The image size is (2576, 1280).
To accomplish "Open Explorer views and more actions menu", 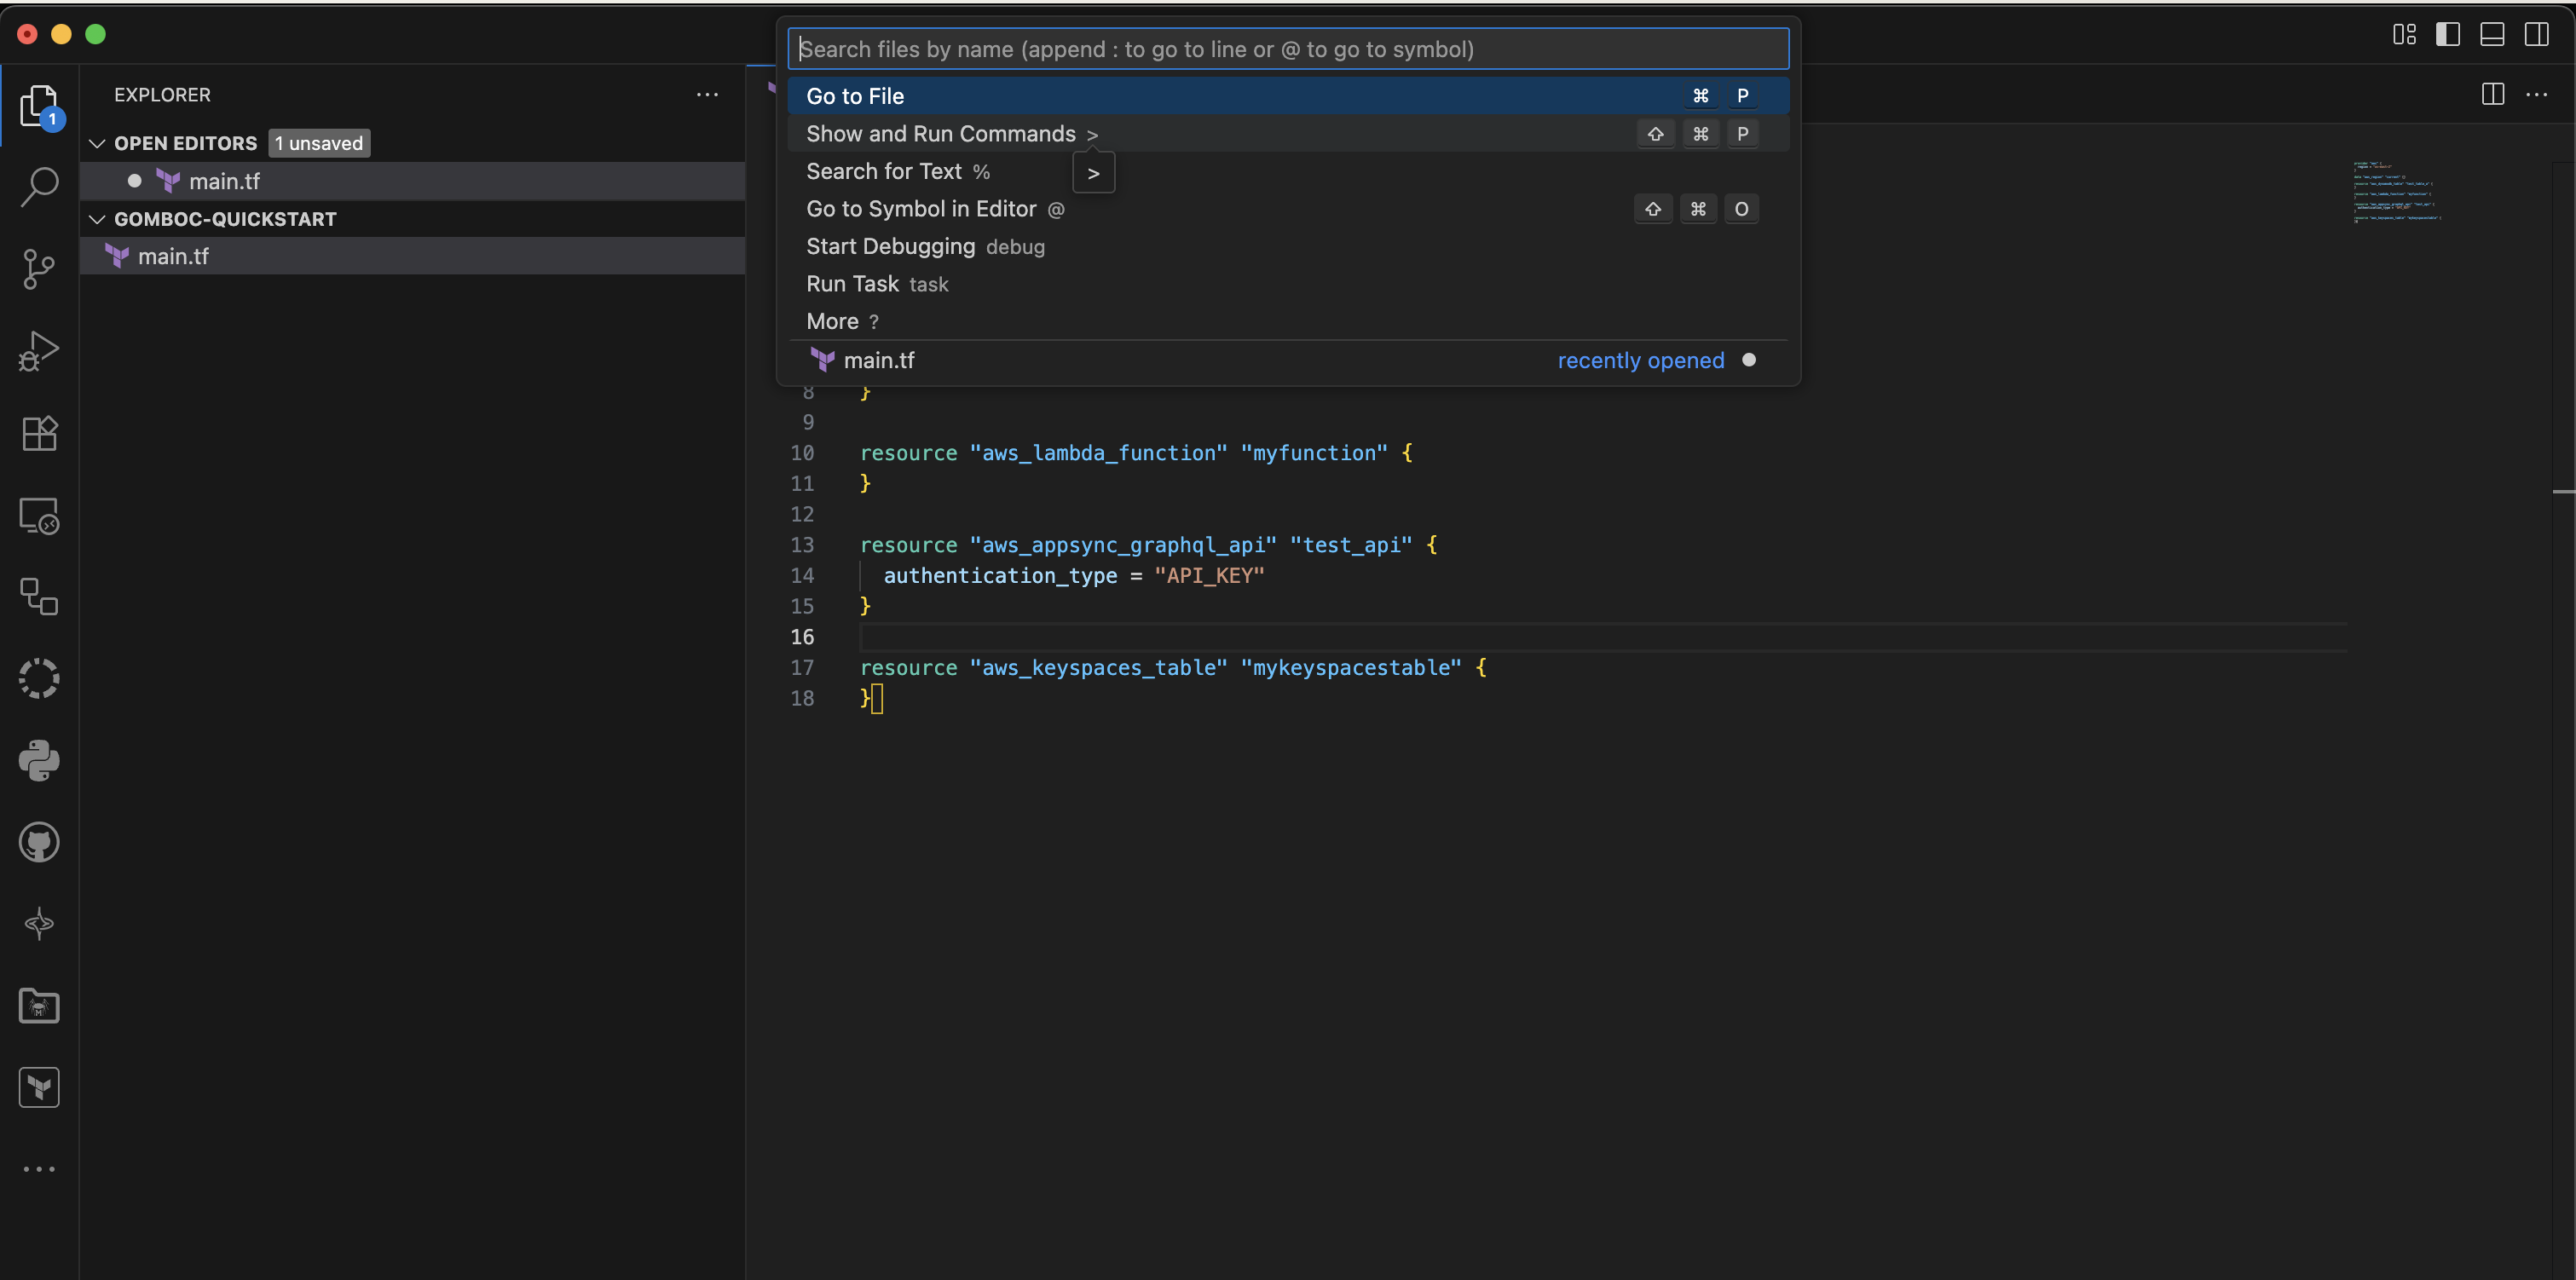I will click(x=707, y=95).
